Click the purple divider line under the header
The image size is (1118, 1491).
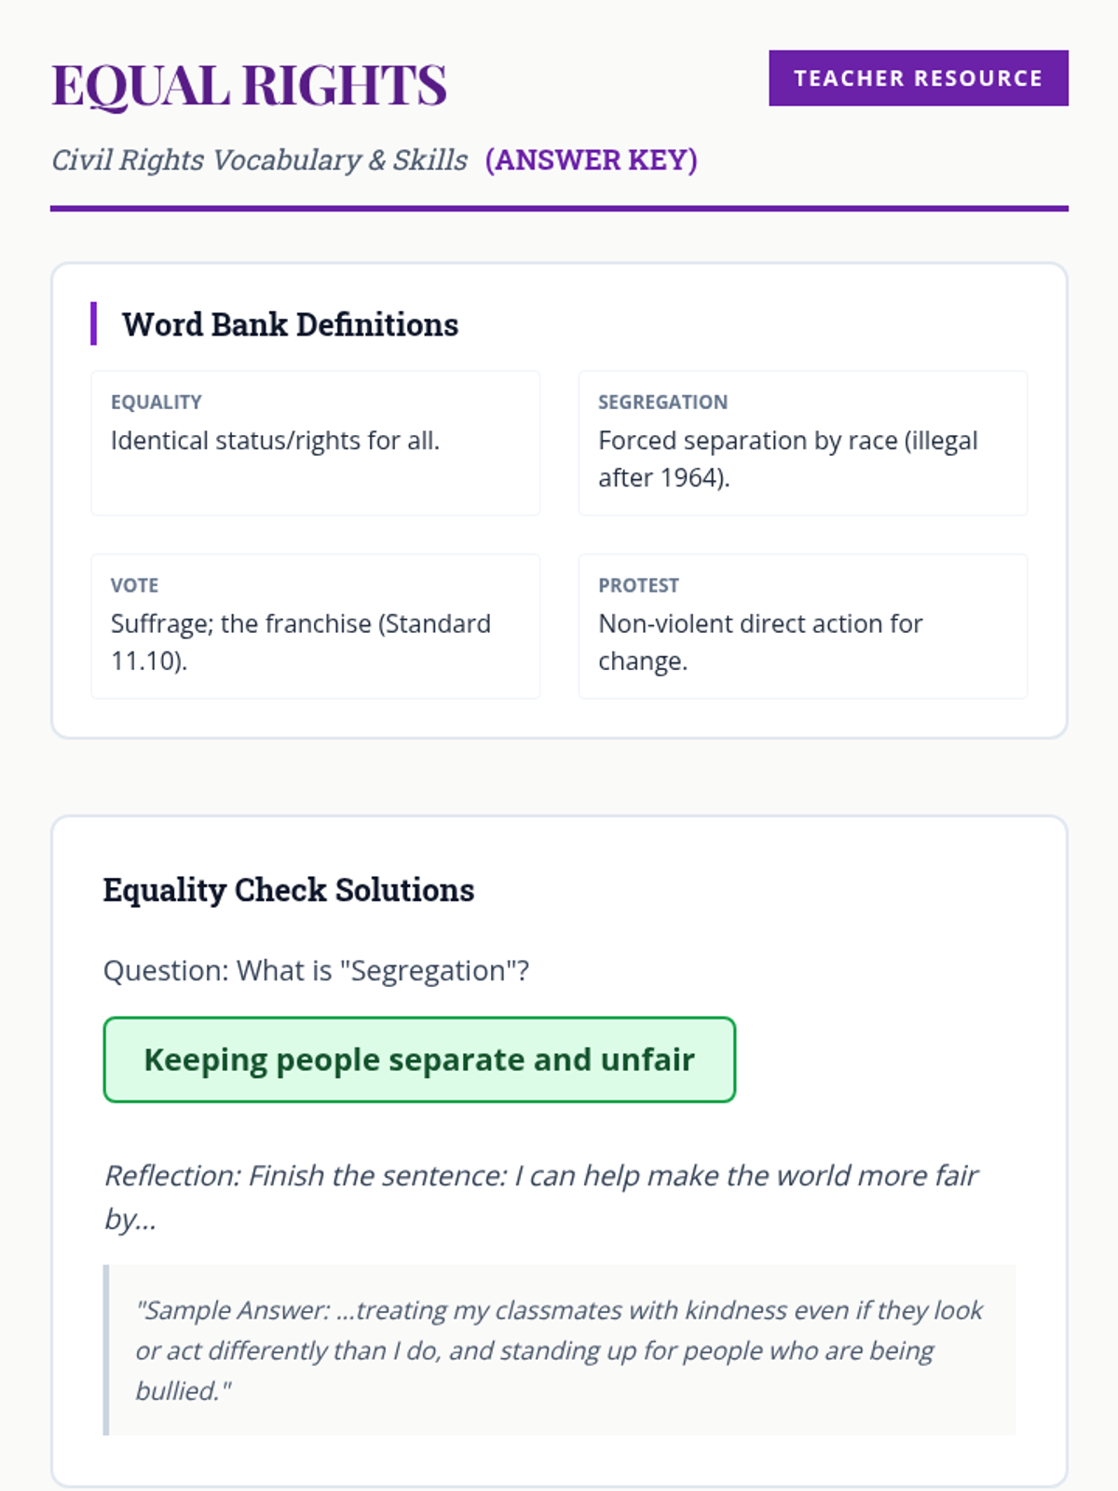559,209
